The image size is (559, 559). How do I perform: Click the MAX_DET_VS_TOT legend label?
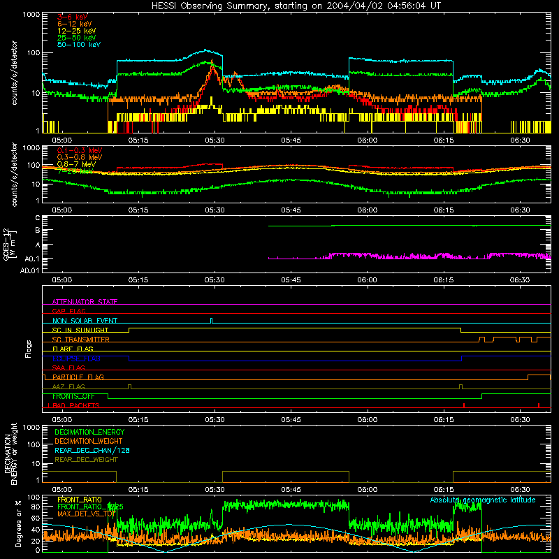coord(86,514)
